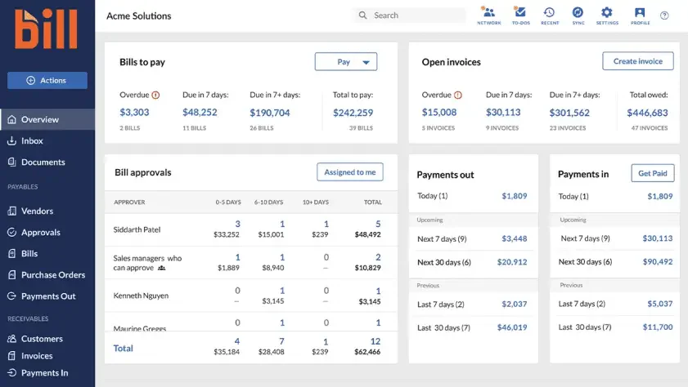The width and height of the screenshot is (688, 387).
Task: Click the $2,037 Payments out last 7 days
Action: coord(515,305)
